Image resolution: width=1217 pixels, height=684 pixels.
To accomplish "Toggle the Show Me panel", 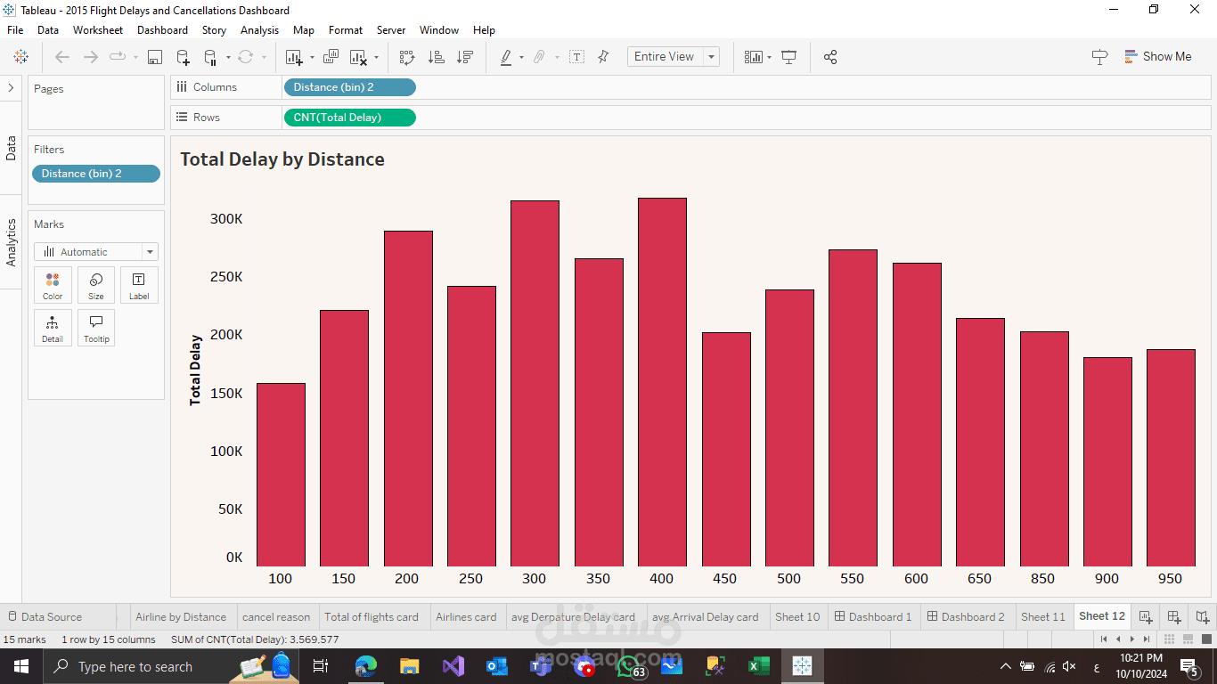I will point(1158,56).
